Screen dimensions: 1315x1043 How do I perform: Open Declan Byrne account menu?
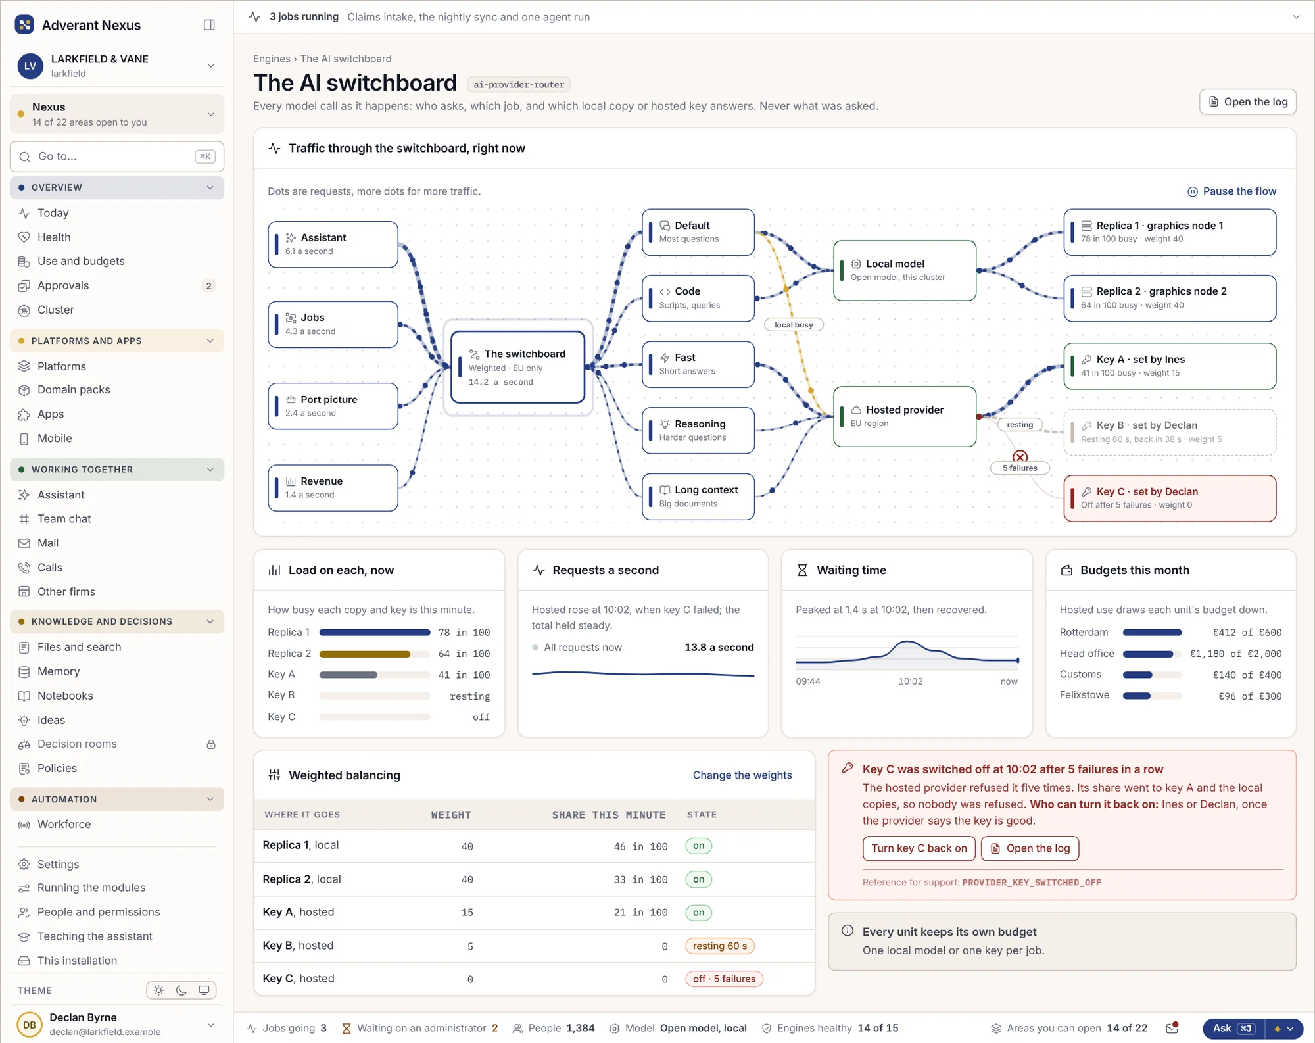pyautogui.click(x=117, y=1025)
